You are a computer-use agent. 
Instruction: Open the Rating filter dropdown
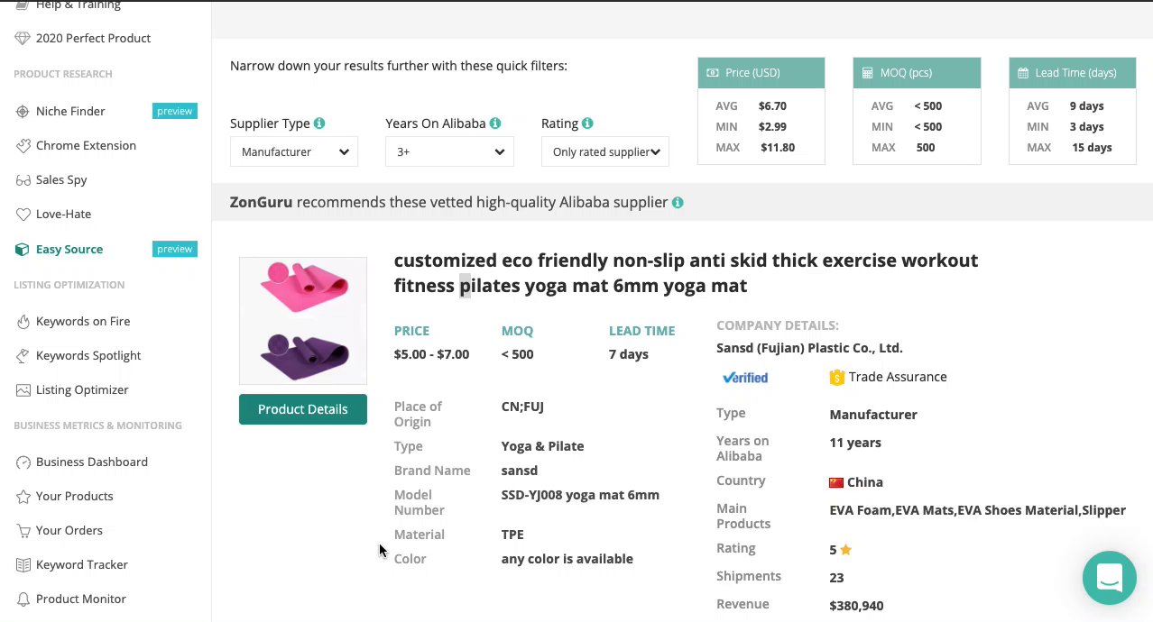point(605,151)
